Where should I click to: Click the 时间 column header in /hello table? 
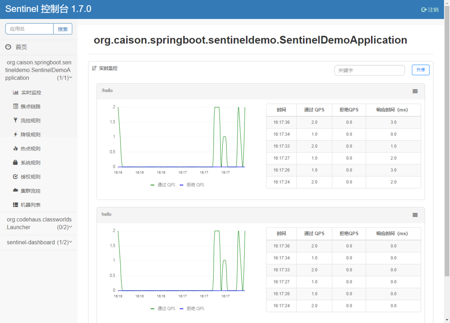click(281, 110)
